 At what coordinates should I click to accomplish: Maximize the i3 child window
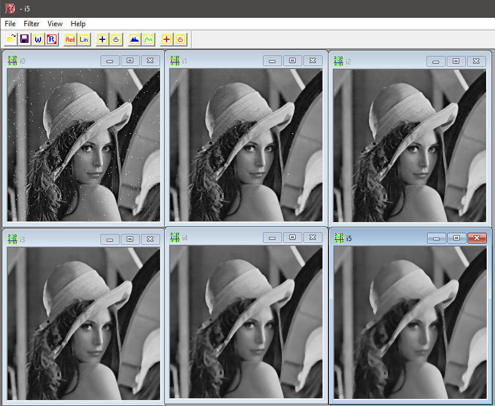click(130, 239)
